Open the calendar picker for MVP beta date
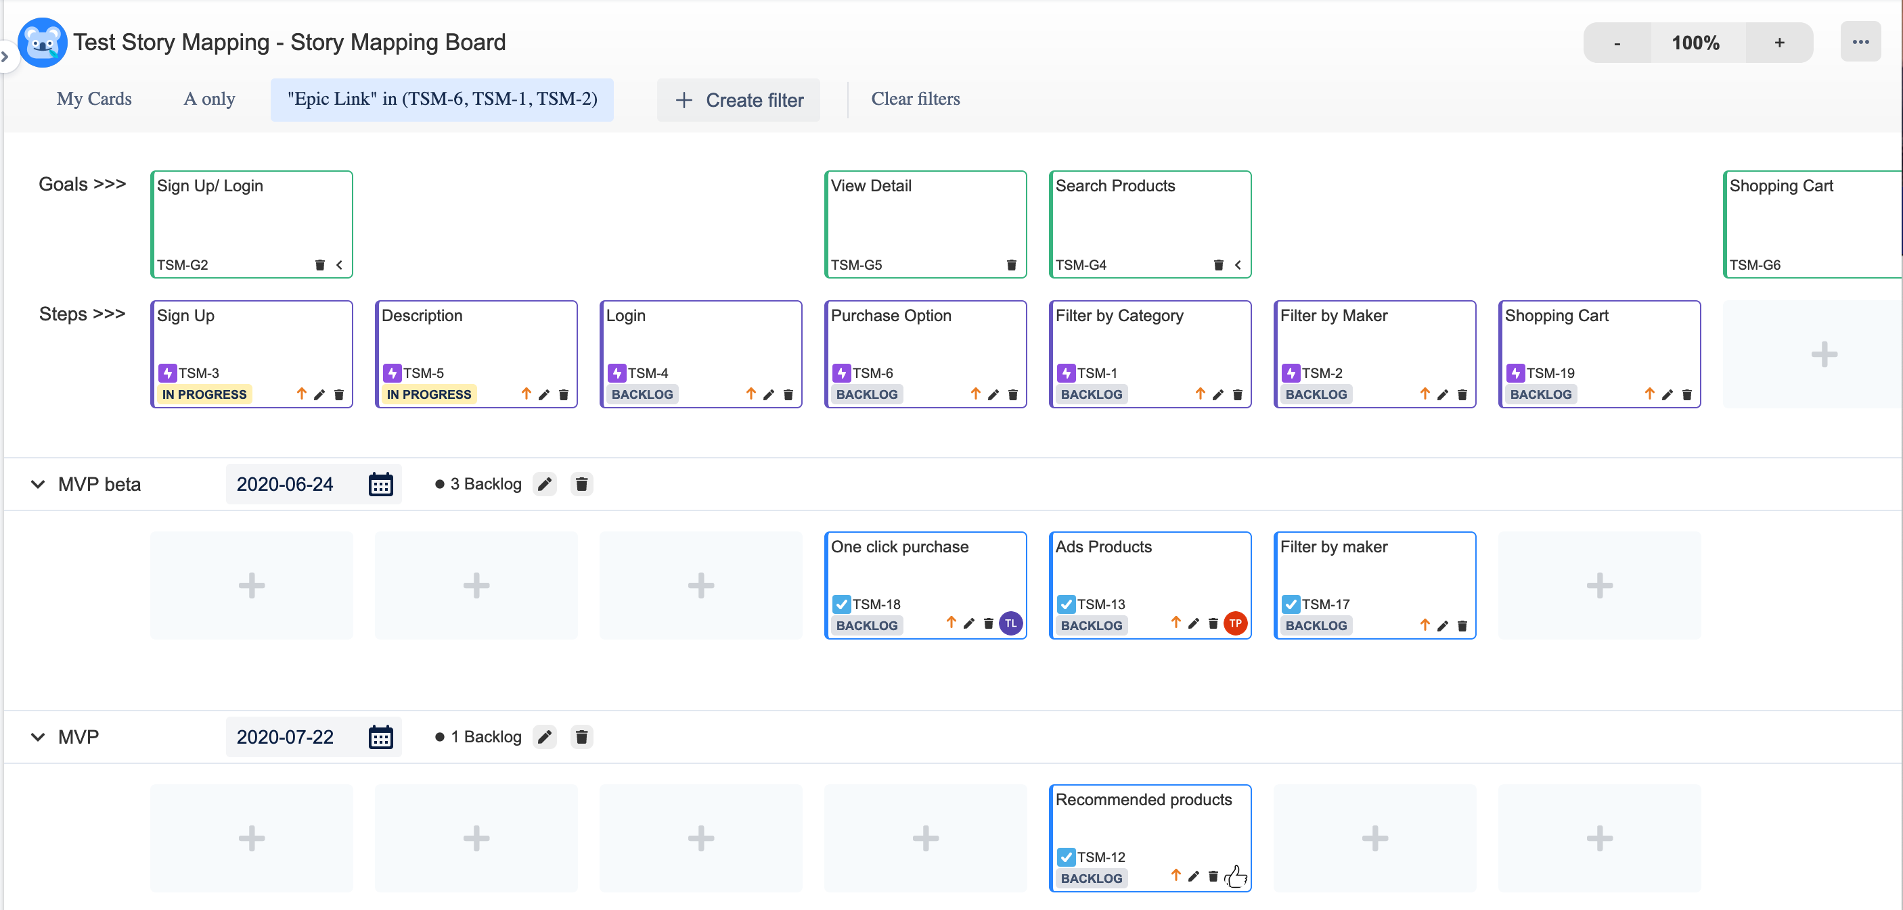 pyautogui.click(x=380, y=484)
